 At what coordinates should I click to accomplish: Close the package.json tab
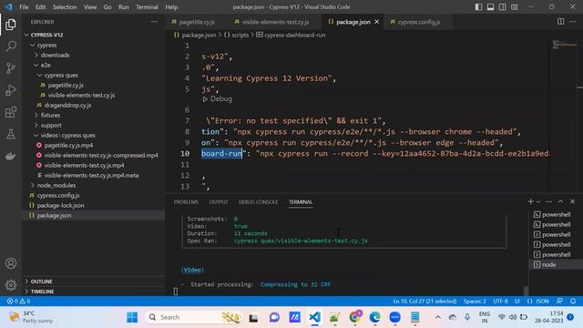376,22
